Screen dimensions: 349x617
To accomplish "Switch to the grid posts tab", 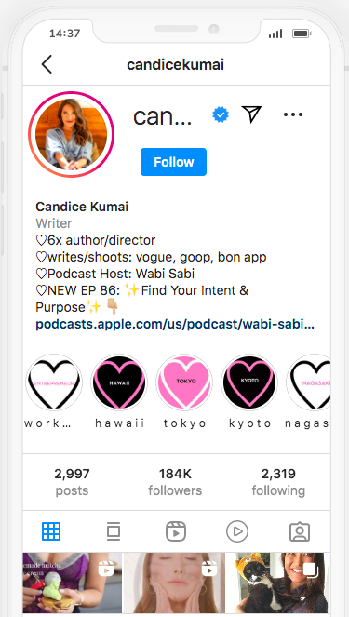I will pyautogui.click(x=51, y=531).
